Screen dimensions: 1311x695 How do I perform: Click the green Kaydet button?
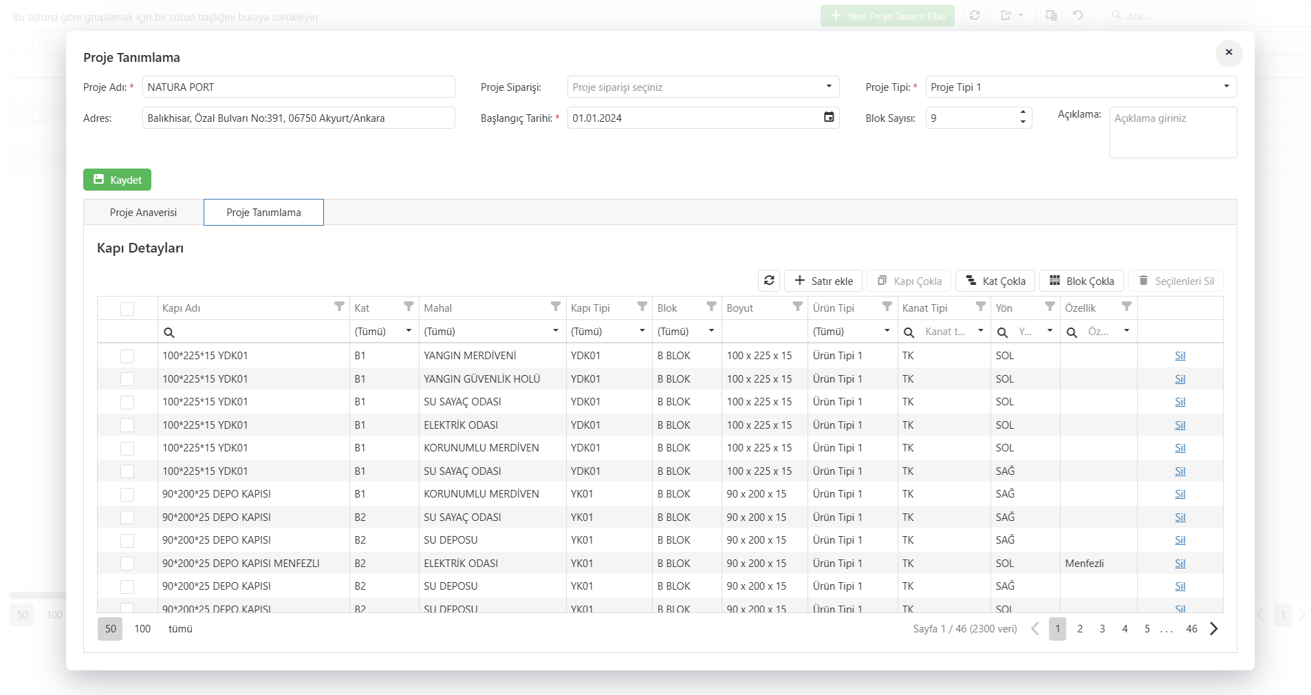pos(117,180)
